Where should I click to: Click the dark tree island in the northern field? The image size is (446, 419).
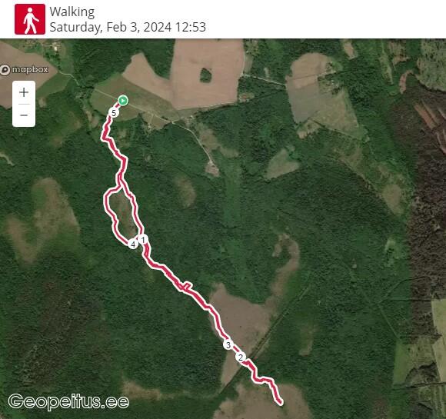pyautogui.click(x=205, y=75)
